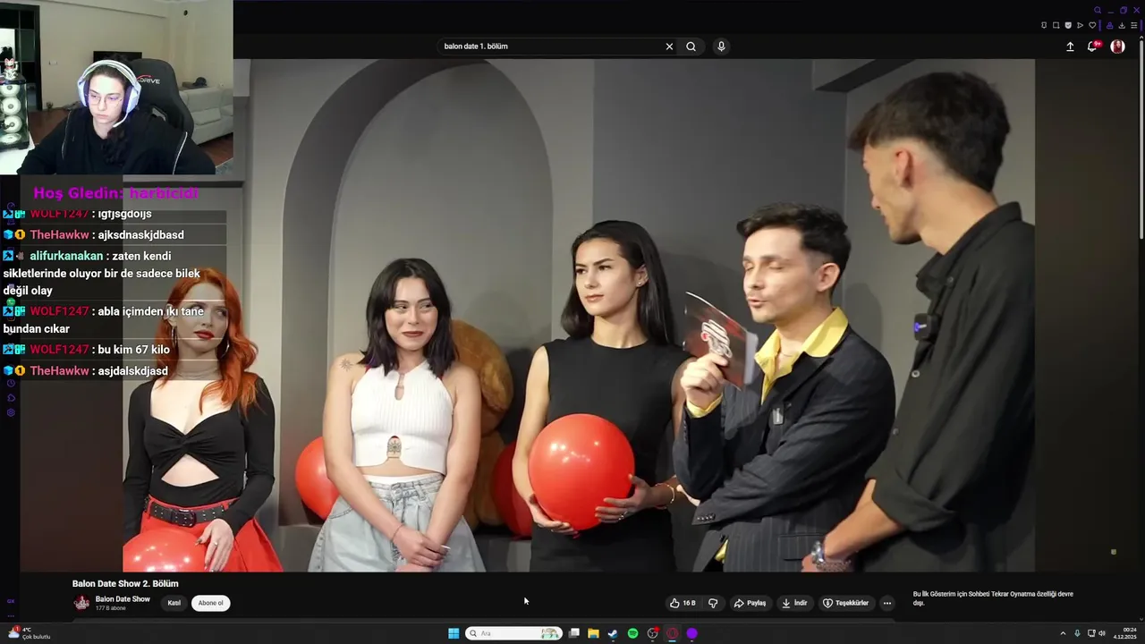Open Spotify from the taskbar

(632, 633)
